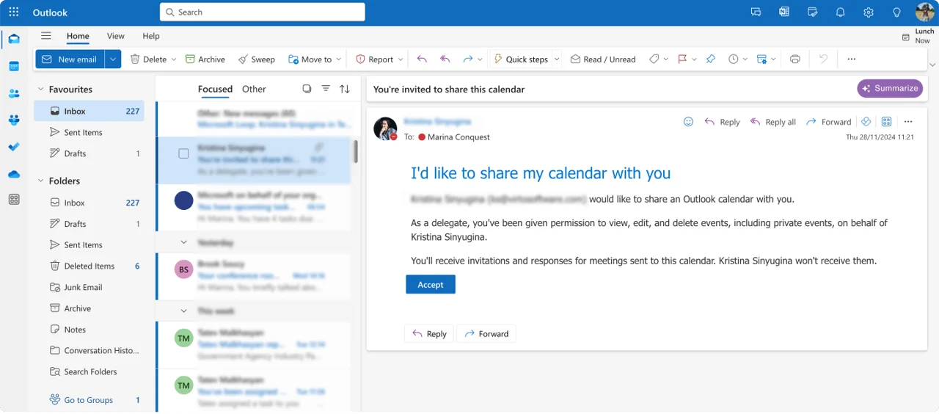Expand the Report dropdown arrow
The width and height of the screenshot is (939, 414).
401,59
